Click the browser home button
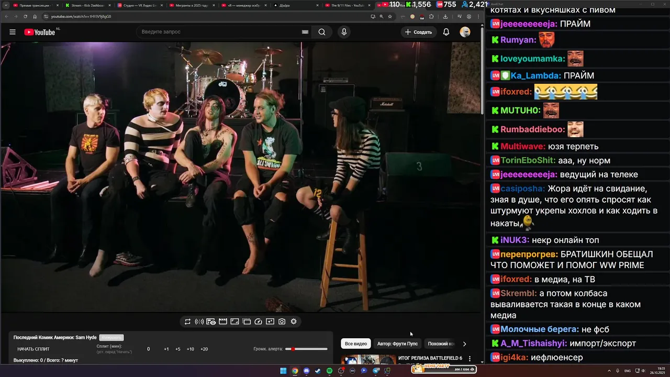Screen dimensions: 670x377 (35, 16)
